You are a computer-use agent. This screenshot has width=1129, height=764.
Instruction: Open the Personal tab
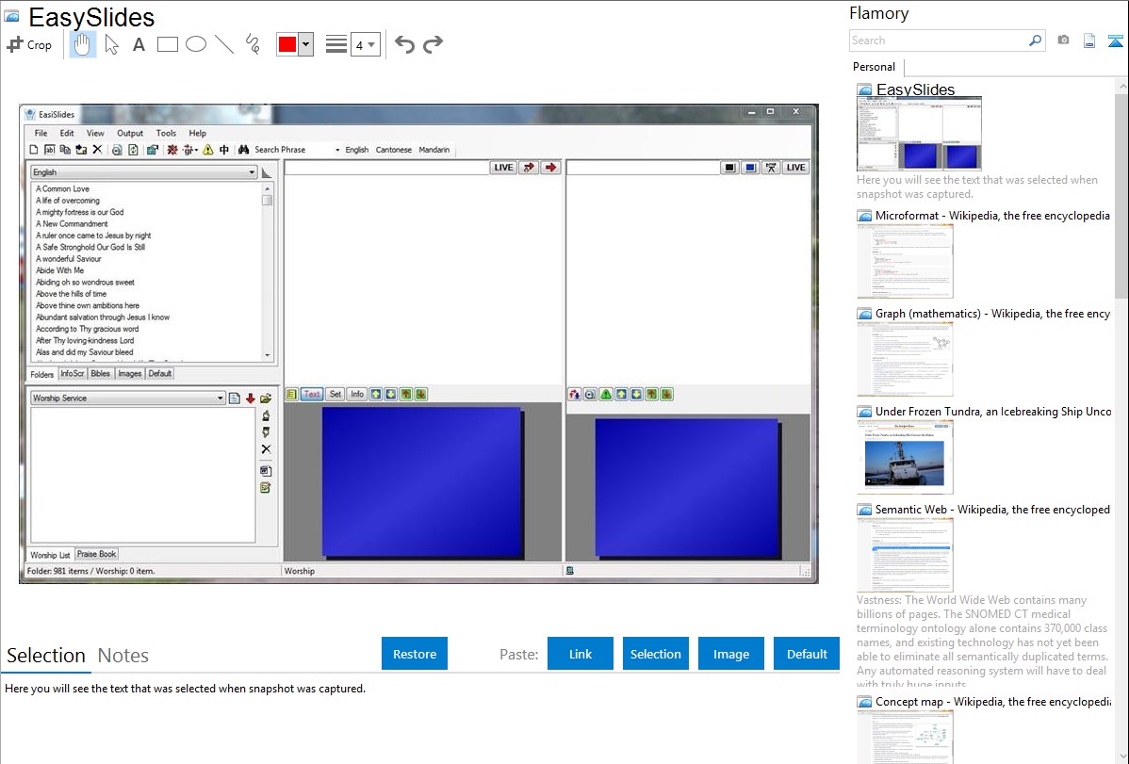(874, 67)
